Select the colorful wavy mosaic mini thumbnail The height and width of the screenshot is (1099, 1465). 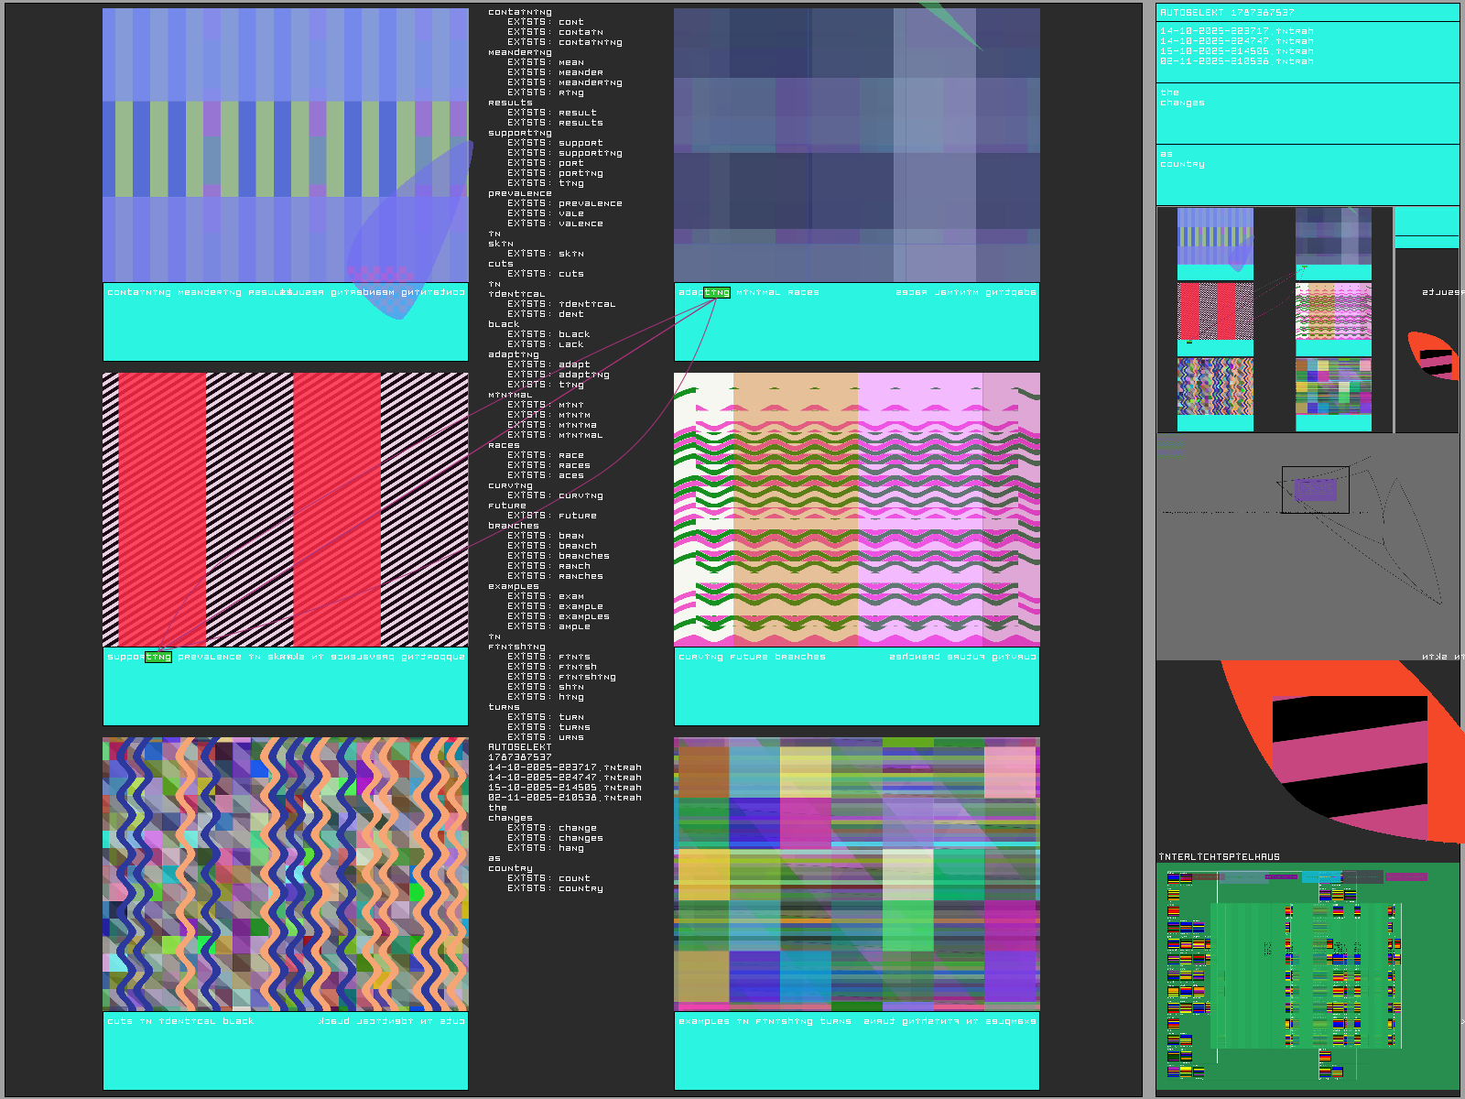[1215, 386]
